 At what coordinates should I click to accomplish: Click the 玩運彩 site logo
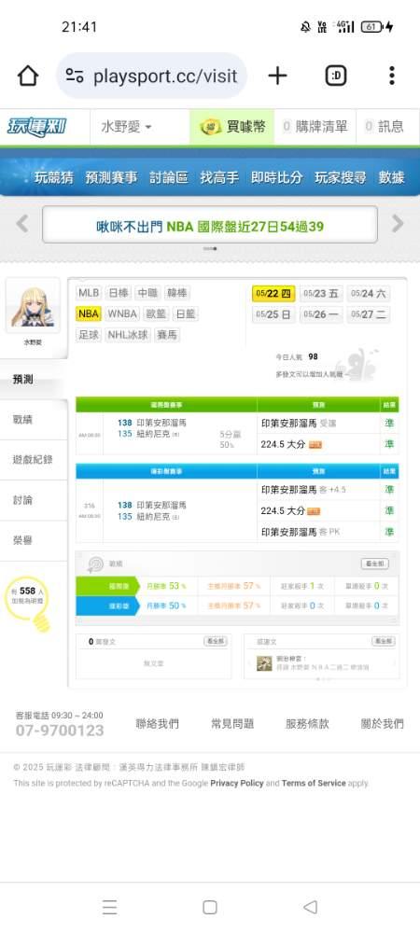point(37,127)
